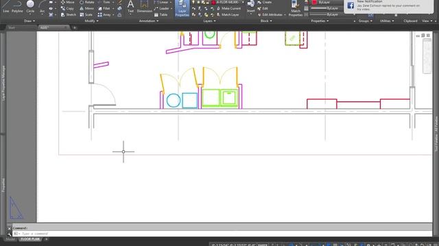
Task: Select the Circle tool
Action: coord(30,7)
